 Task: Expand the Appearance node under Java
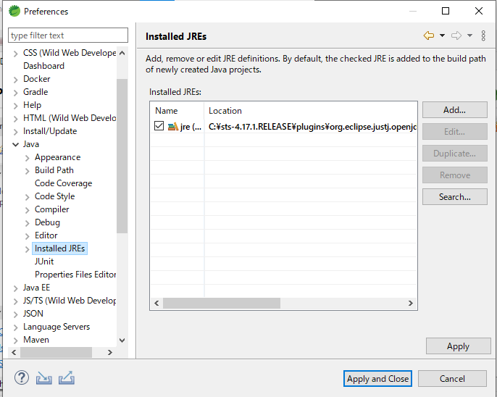click(x=28, y=158)
